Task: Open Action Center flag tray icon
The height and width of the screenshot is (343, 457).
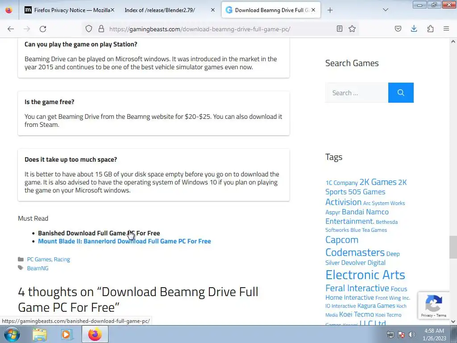Action: click(401, 334)
